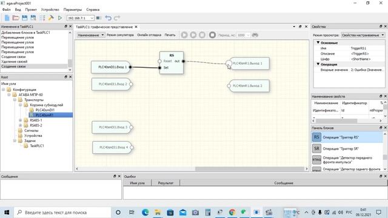Image resolution: width=388 pixels, height=218 pixels.
Task: Open the Устройство menu
Action: pyautogui.click(x=50, y=10)
